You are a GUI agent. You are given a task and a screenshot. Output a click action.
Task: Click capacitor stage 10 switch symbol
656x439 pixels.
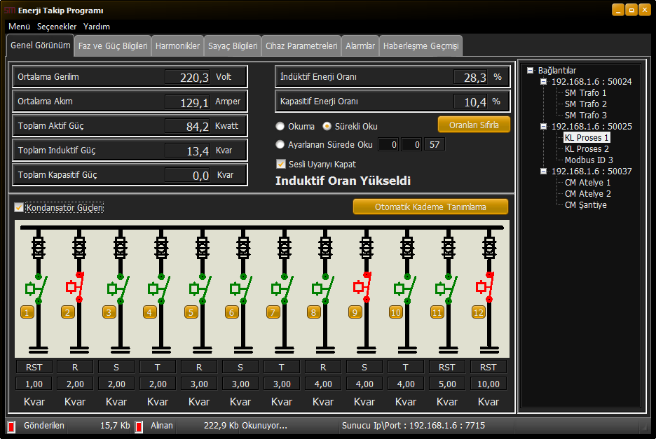coord(405,288)
